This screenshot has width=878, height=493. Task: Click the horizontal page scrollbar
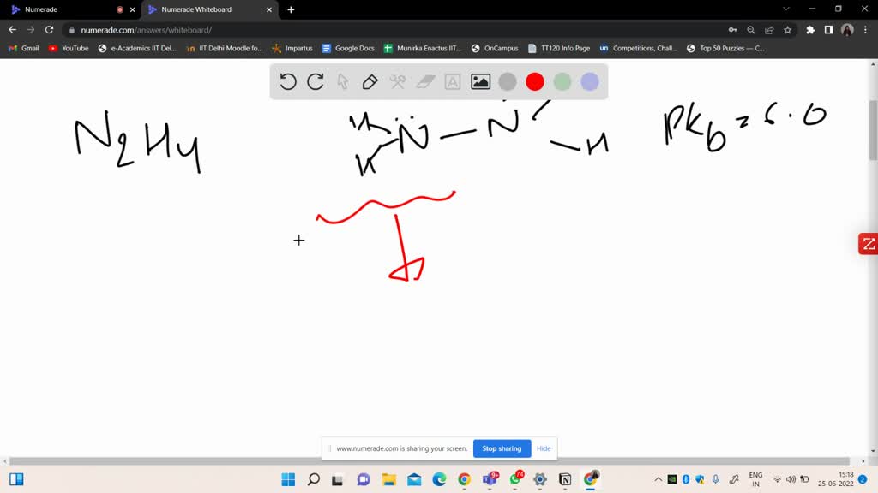pyautogui.click(x=429, y=461)
